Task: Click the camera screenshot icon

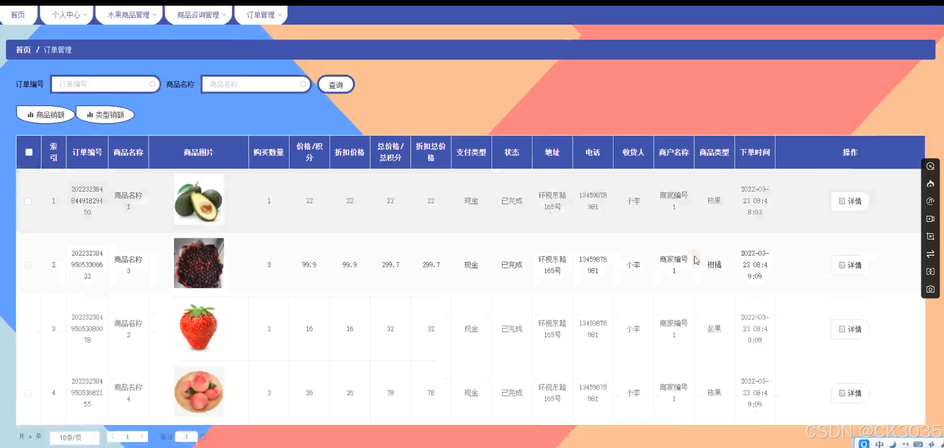Action: [x=930, y=289]
